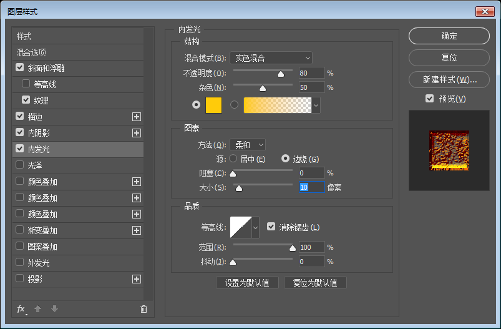Click the move effect down arrow
501x329 pixels.
(x=54, y=309)
